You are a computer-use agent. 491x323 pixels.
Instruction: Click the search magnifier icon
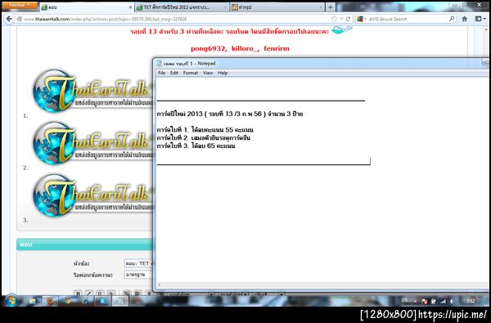click(452, 19)
